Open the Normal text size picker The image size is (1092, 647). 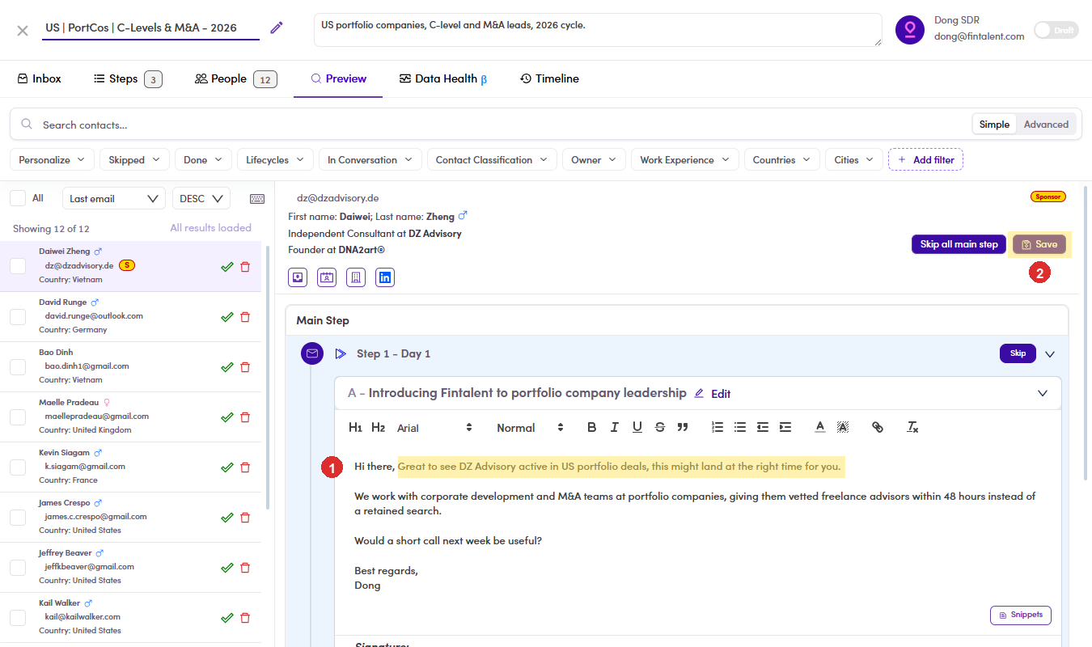tap(531, 428)
